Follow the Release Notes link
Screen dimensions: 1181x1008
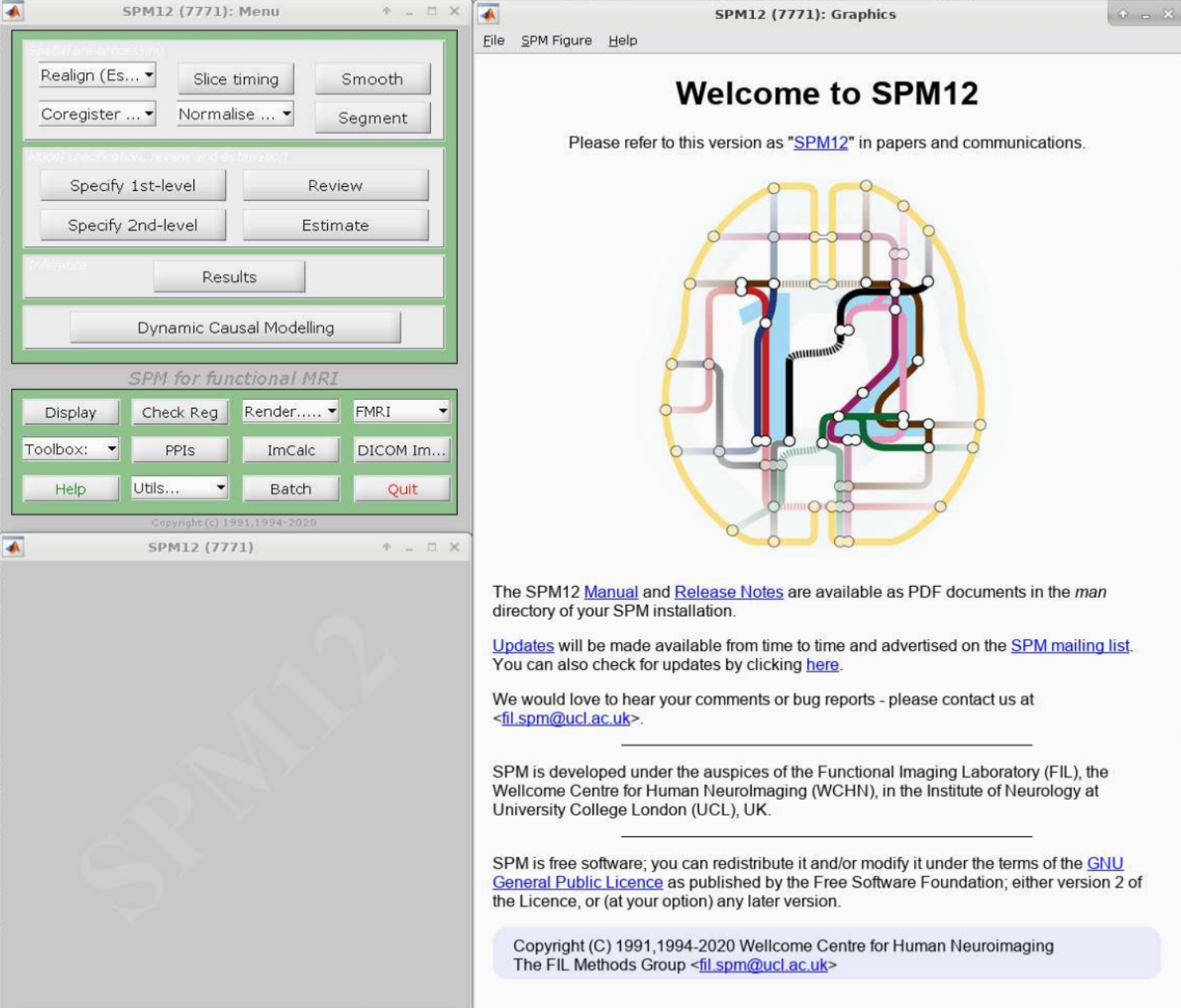tap(728, 591)
